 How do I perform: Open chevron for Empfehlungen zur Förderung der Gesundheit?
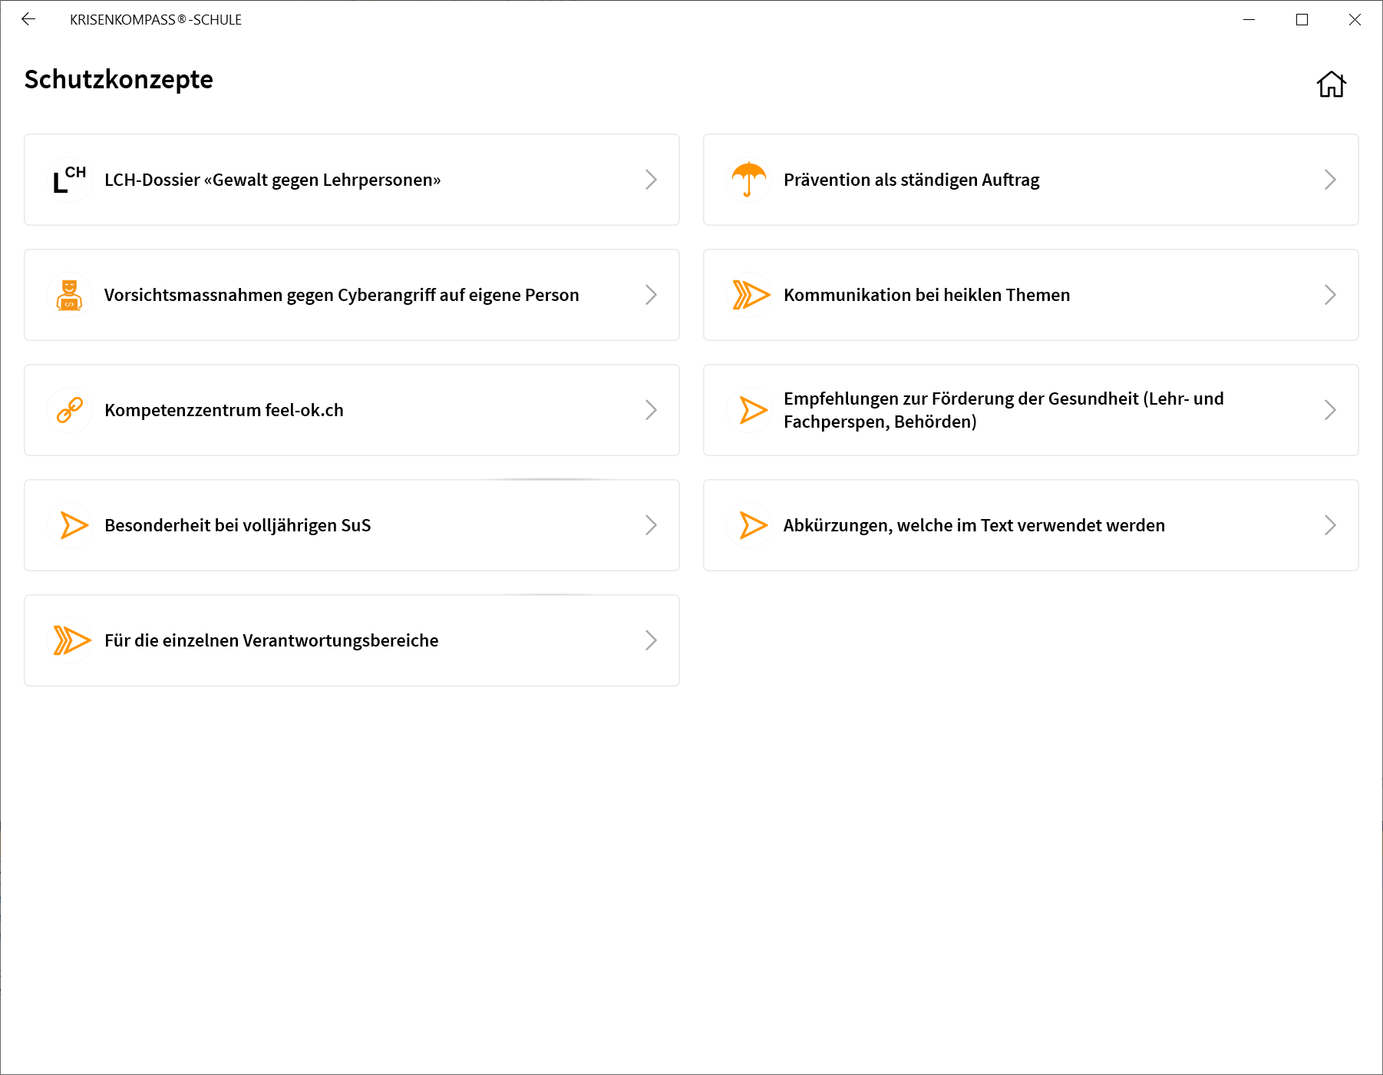click(1330, 410)
